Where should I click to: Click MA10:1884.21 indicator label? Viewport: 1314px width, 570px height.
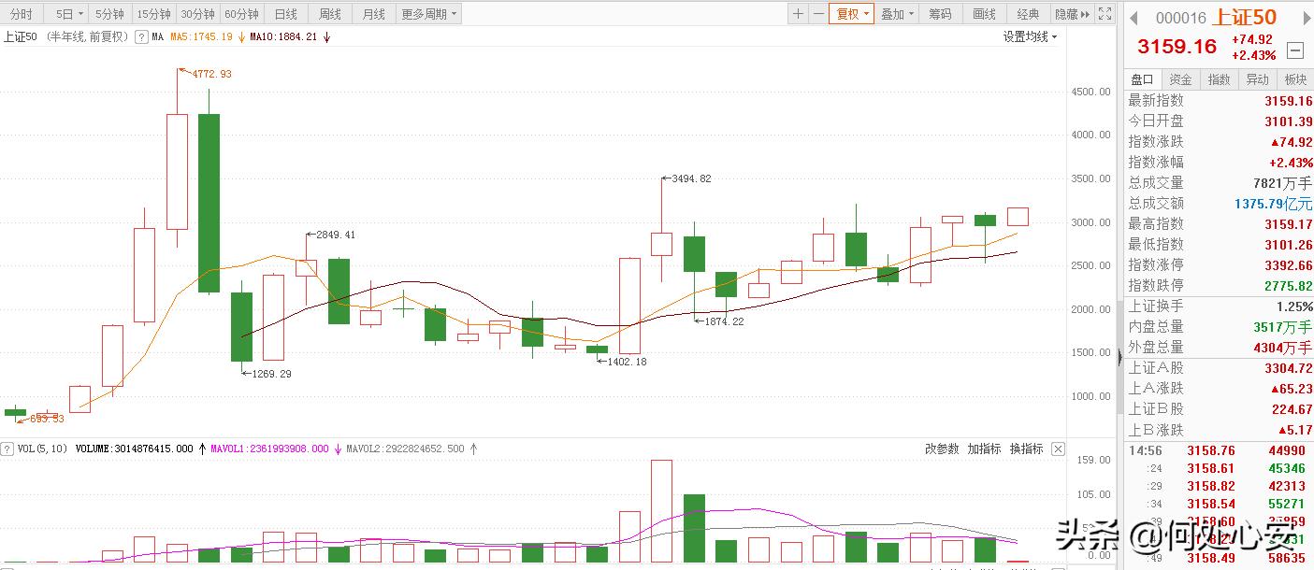283,37
